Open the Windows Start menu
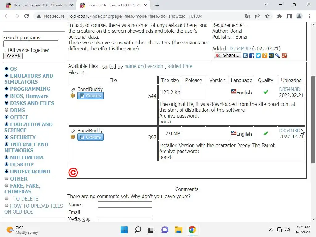 pyautogui.click(x=124, y=230)
